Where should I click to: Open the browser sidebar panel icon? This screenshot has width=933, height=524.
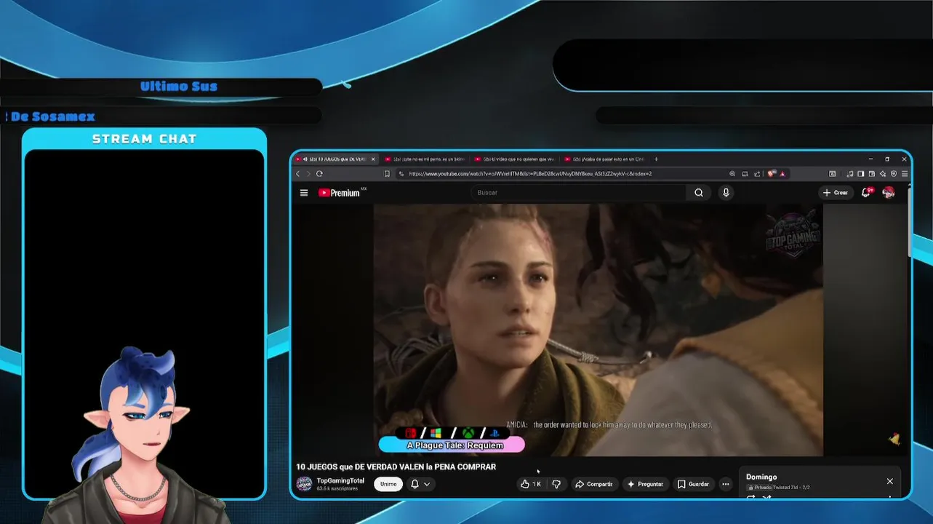coord(860,174)
